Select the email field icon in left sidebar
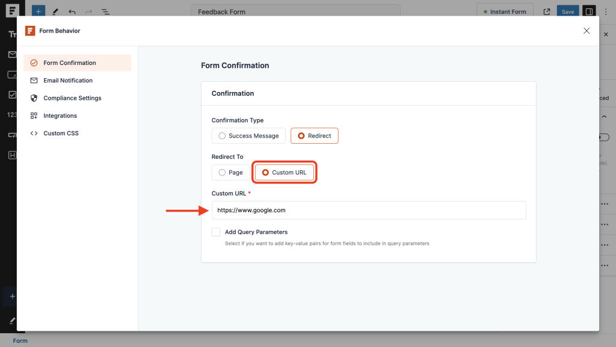 click(x=13, y=54)
